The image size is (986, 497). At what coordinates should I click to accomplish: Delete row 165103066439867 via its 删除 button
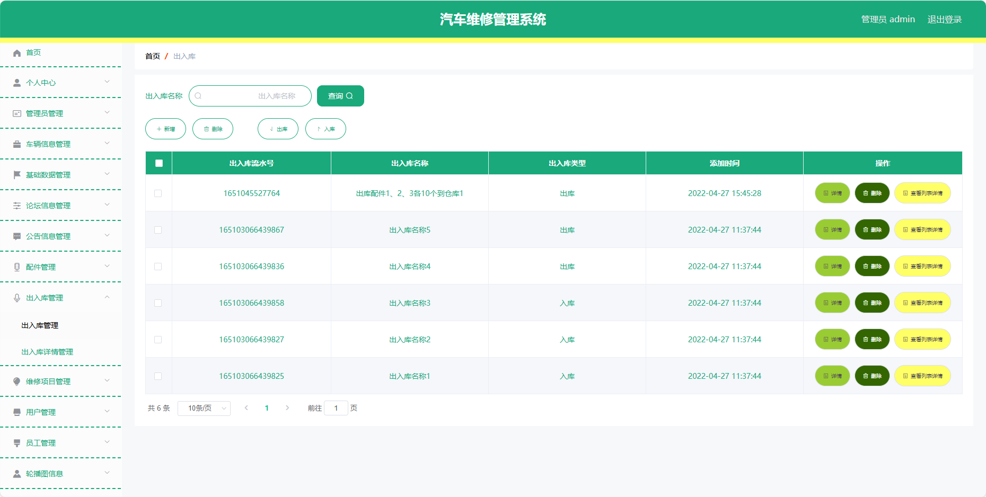[872, 230]
